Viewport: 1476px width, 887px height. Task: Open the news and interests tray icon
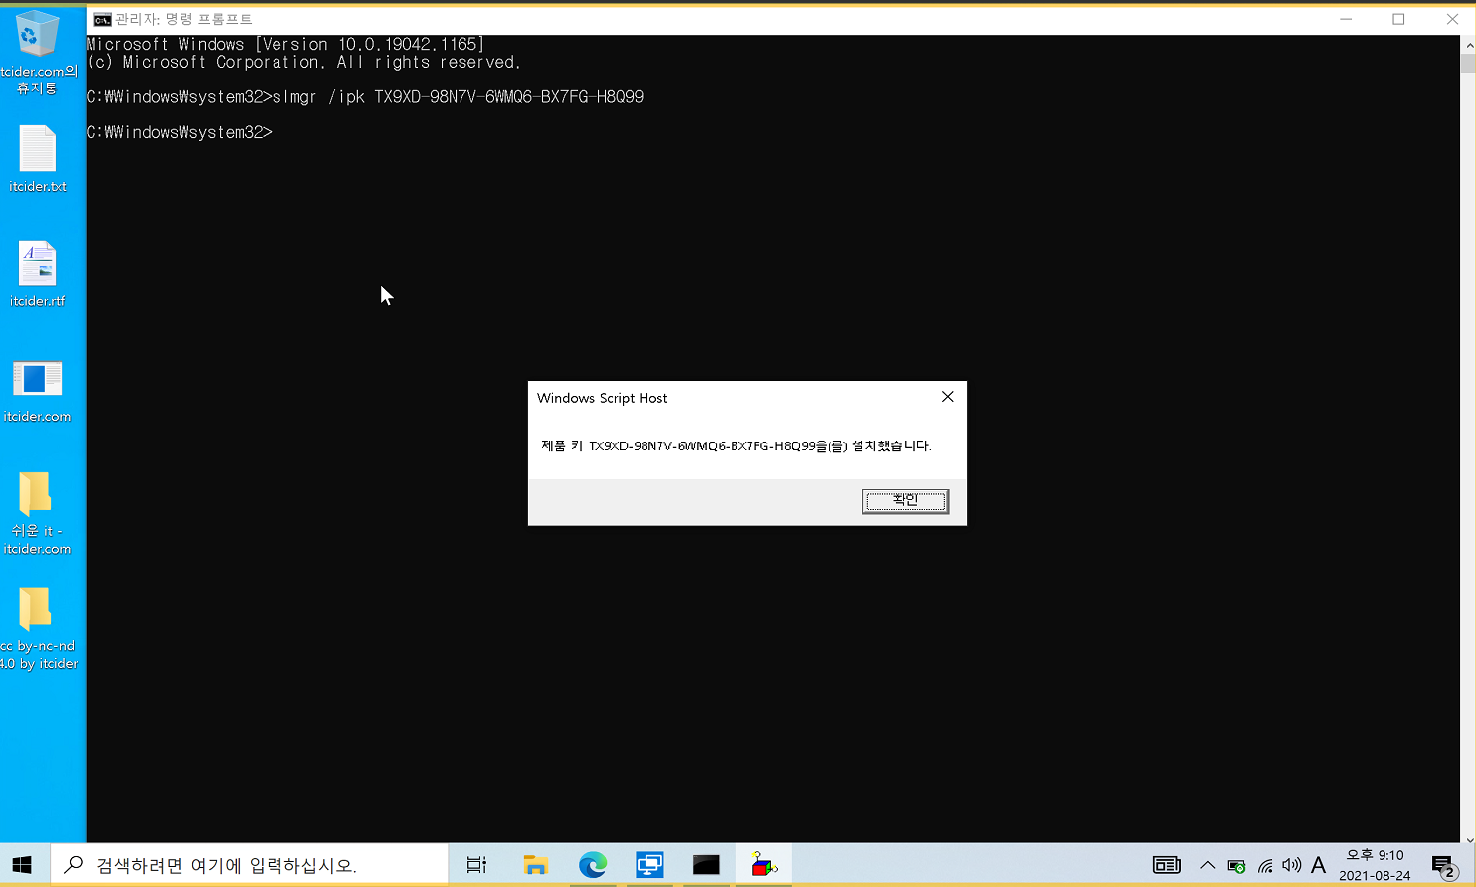point(1167,865)
